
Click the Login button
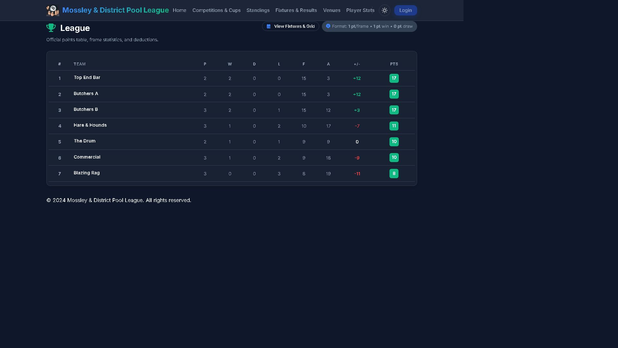(406, 10)
